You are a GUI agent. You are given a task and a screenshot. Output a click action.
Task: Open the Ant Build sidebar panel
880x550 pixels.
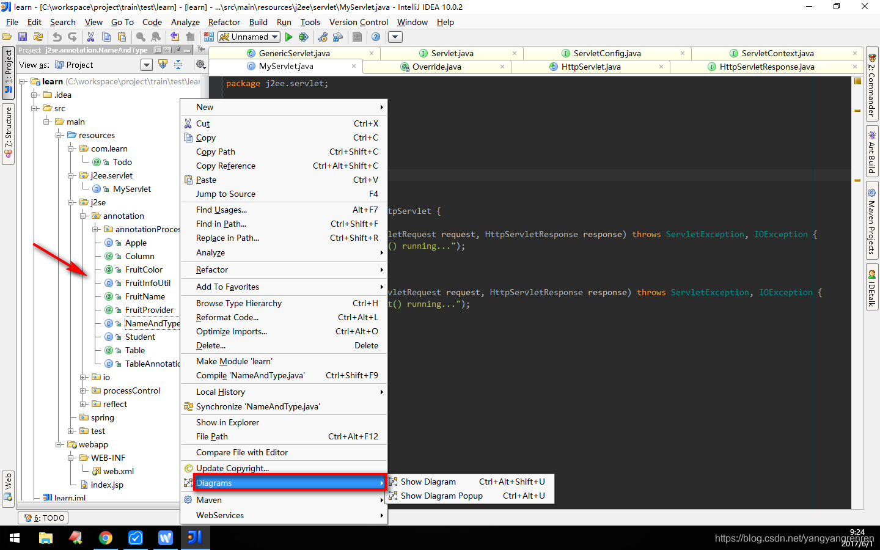coord(872,150)
